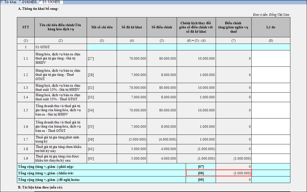Select the 01/GTGT row name cell
Viewport: 307px width, 192px height.
click(61, 47)
